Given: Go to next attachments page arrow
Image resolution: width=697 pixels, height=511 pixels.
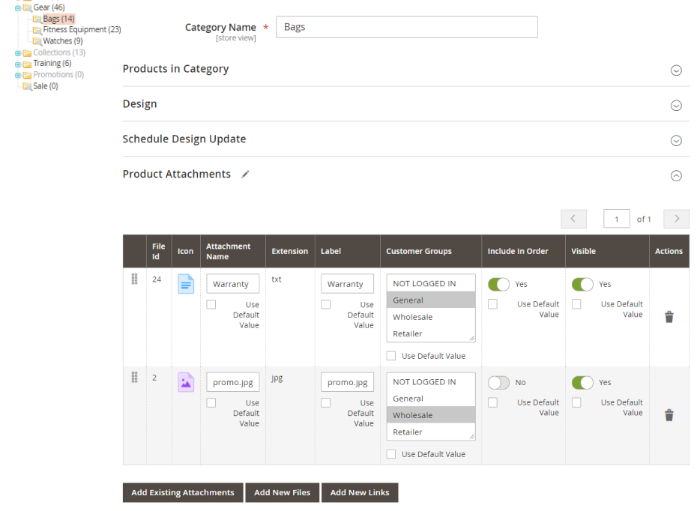Looking at the screenshot, I should click(x=676, y=219).
